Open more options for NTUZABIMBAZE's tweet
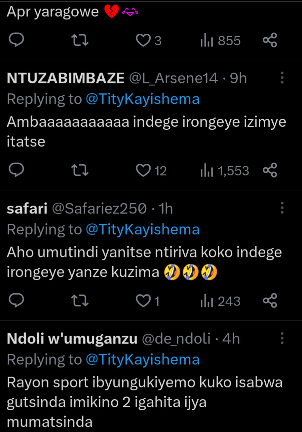 (x=282, y=78)
